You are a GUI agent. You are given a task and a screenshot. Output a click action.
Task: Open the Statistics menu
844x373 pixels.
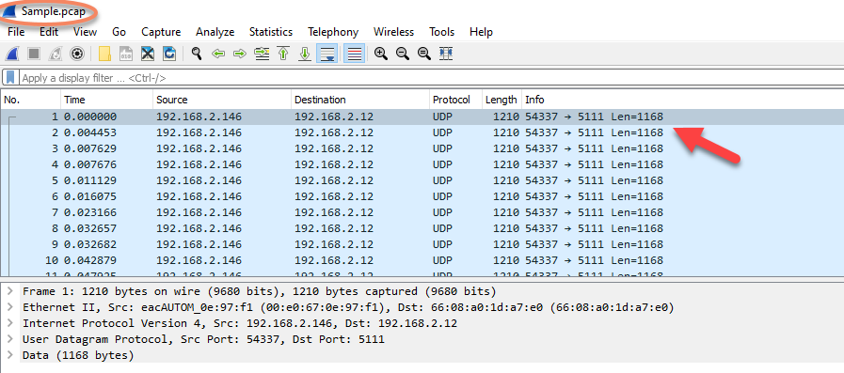pos(271,32)
